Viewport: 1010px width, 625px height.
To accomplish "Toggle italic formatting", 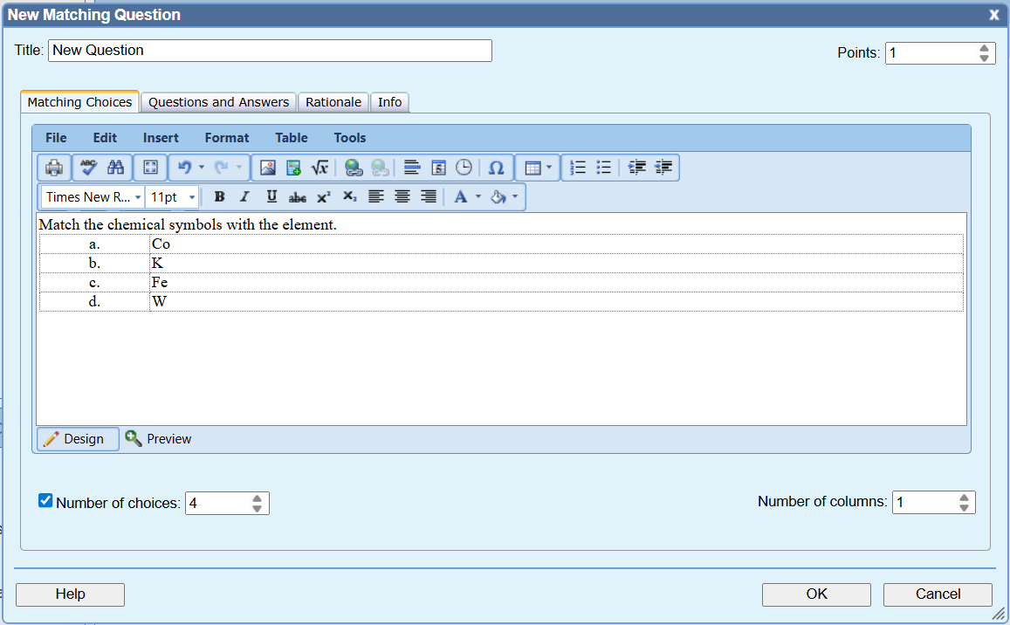I will click(244, 196).
